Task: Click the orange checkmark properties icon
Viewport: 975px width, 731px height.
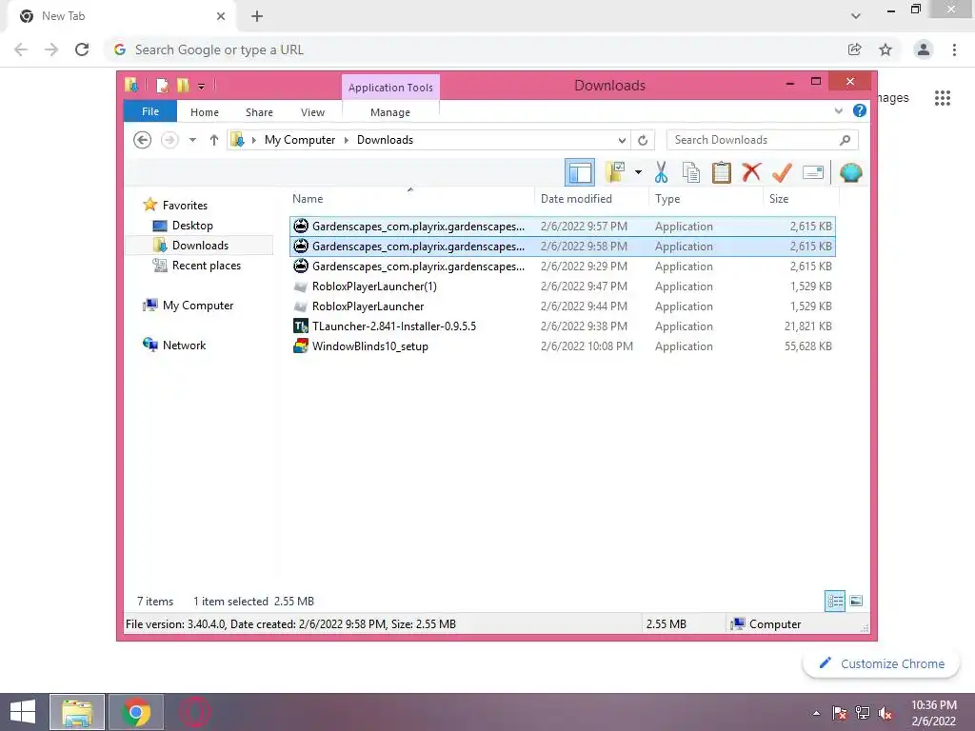Action: 782,172
